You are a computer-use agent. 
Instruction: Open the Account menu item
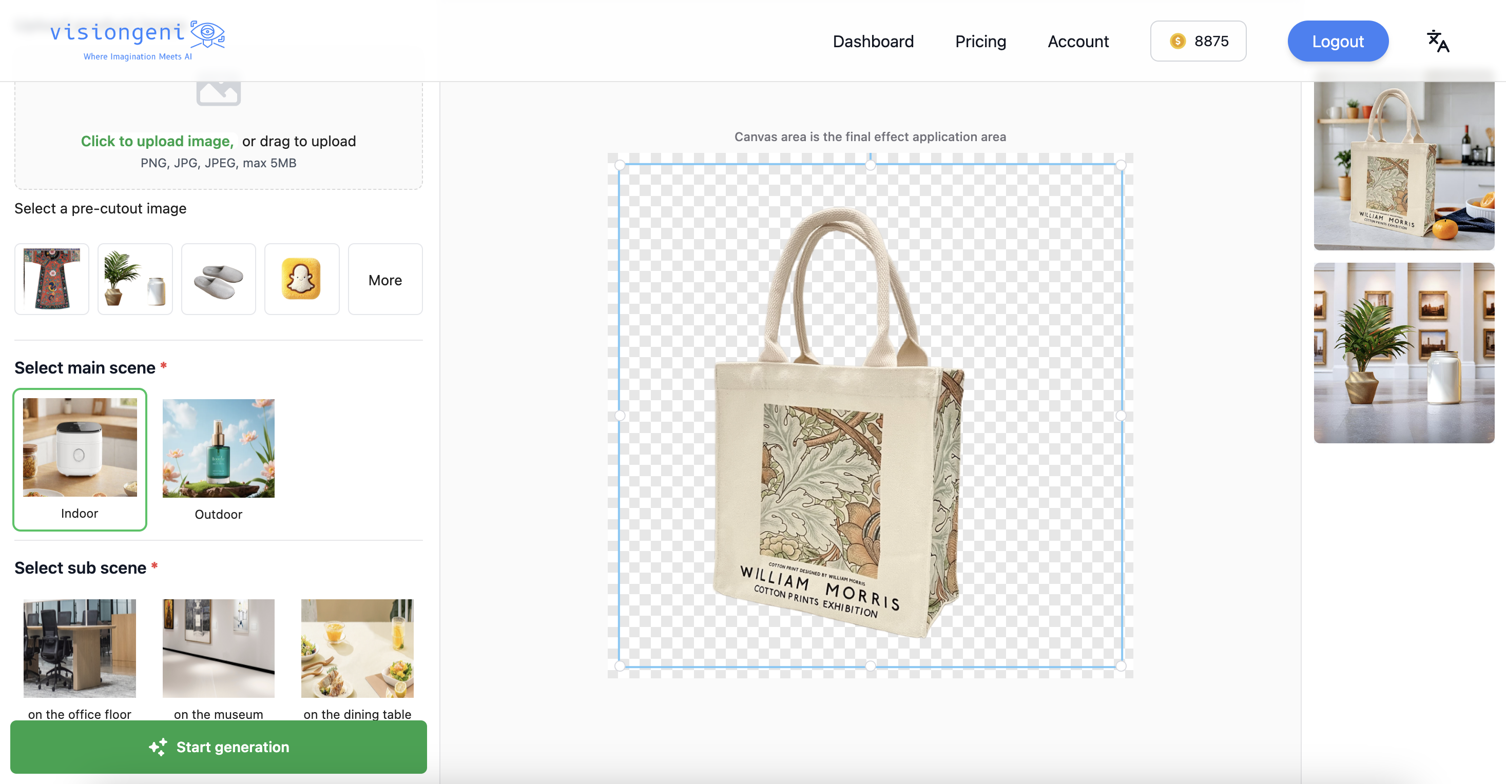point(1077,42)
